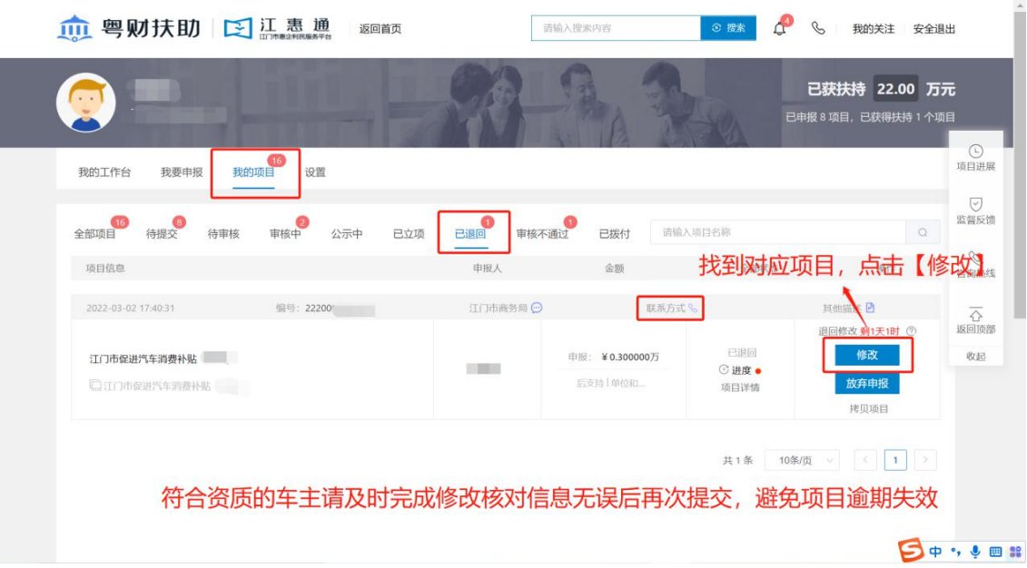Viewport: 1027px width, 568px height.
Task: Filter by 公示中 status
Action: 347,233
